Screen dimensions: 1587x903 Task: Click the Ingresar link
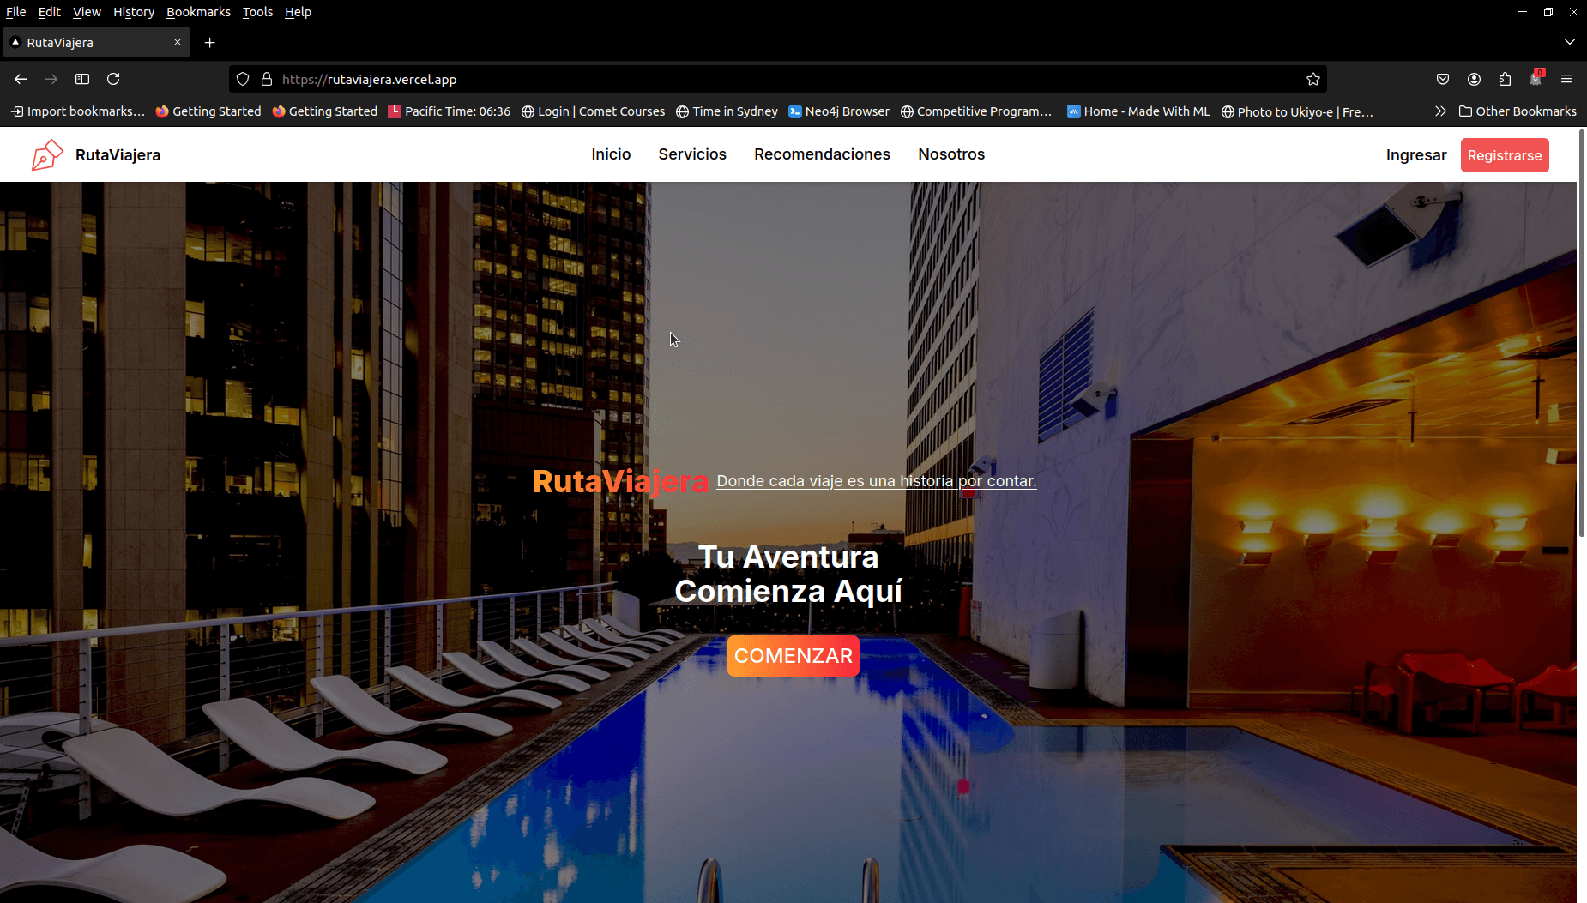[x=1415, y=155]
